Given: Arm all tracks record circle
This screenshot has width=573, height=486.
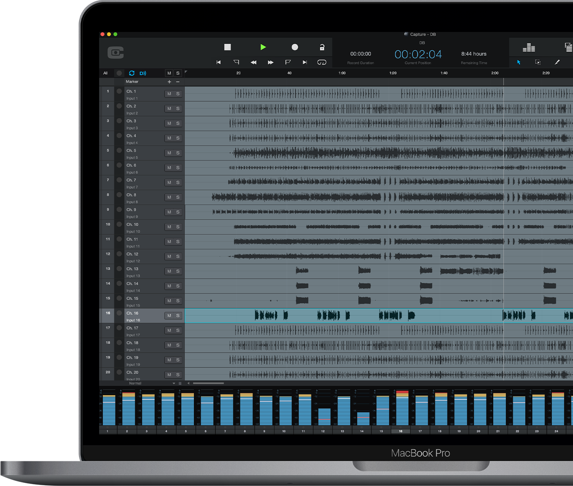Looking at the screenshot, I should pos(119,73).
